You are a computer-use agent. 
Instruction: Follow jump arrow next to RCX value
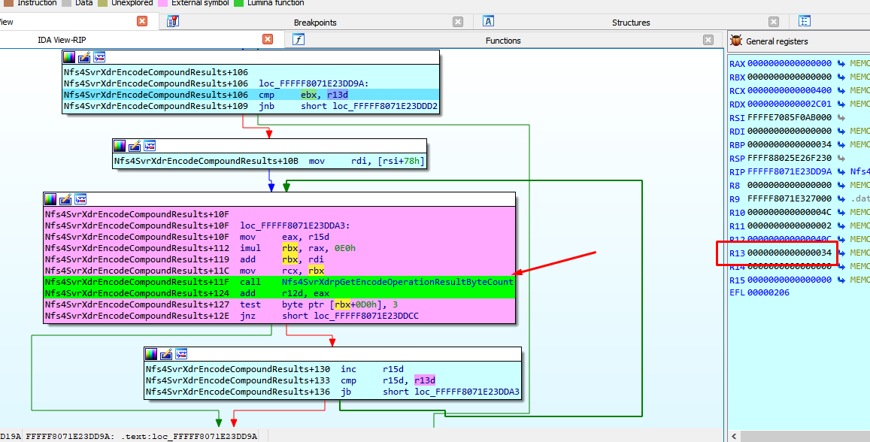(x=841, y=90)
